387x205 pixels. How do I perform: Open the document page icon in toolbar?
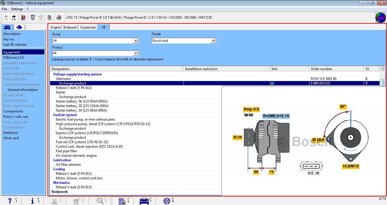tap(50, 18)
